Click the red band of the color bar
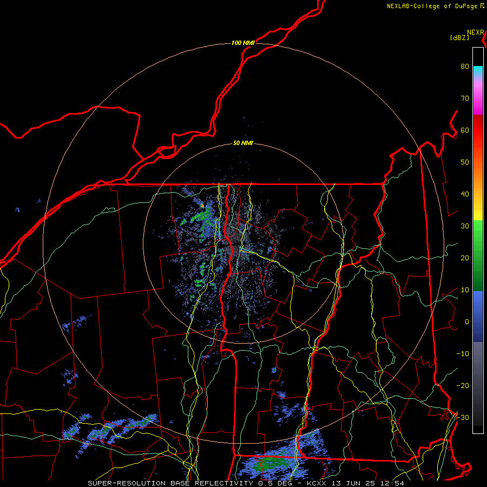The height and width of the screenshot is (487, 487). (478, 130)
